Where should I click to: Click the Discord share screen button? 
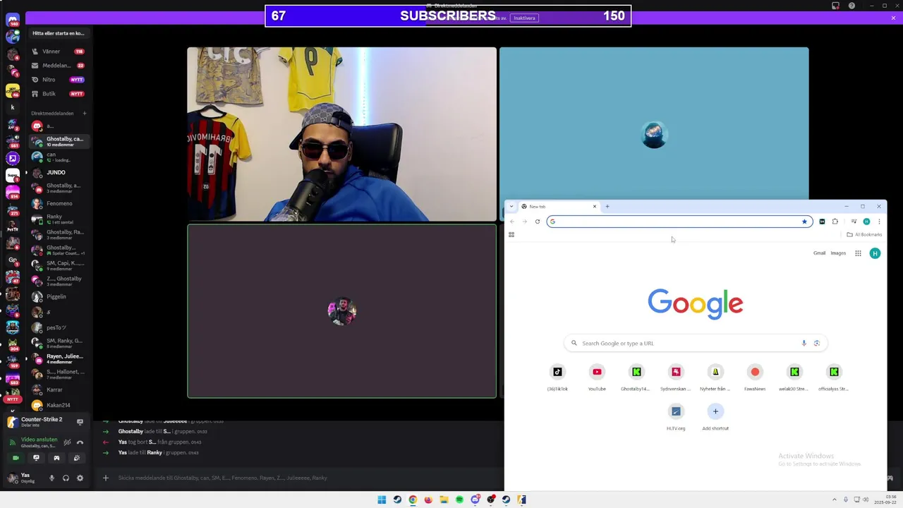(36, 458)
